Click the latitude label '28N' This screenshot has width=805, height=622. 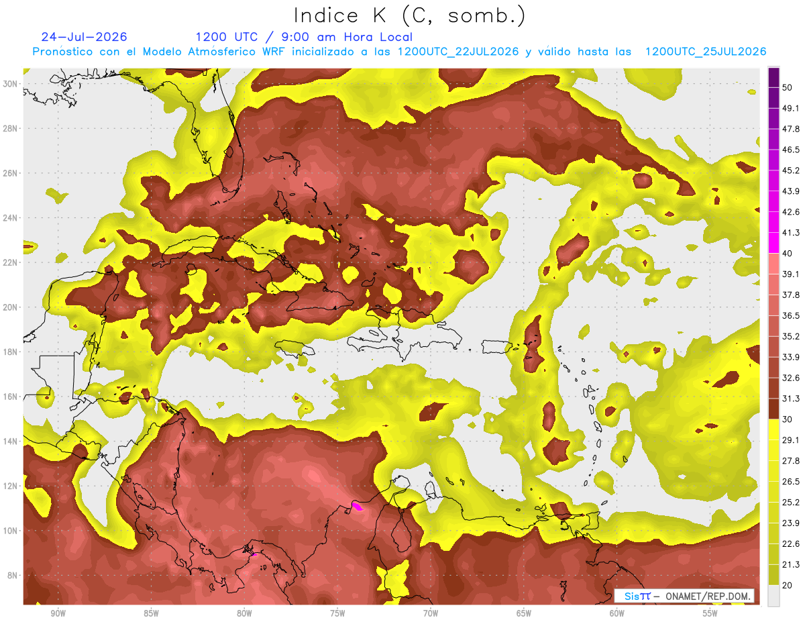10,128
